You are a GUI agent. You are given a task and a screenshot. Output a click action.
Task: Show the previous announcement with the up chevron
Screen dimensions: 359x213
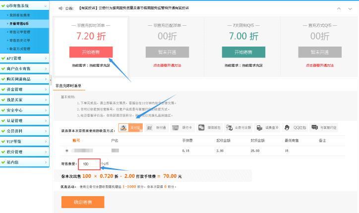[339, 9]
